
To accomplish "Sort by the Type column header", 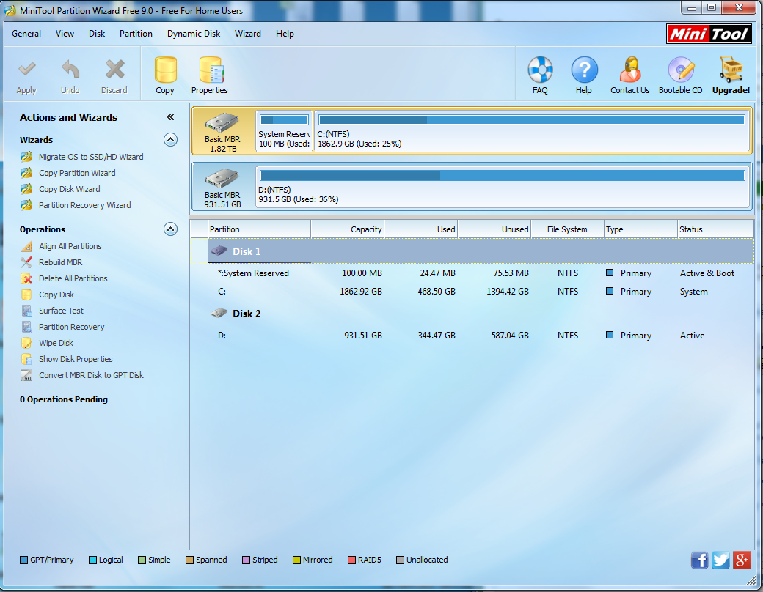I will point(641,229).
